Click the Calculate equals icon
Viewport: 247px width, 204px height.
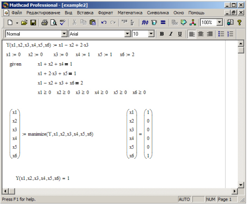coord(163,22)
